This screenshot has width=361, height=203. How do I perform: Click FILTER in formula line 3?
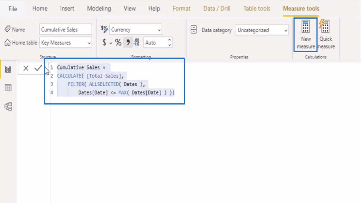click(x=75, y=84)
